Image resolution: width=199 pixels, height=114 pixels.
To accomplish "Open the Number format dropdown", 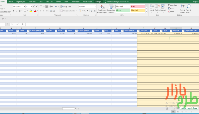I will (x=95, y=6).
